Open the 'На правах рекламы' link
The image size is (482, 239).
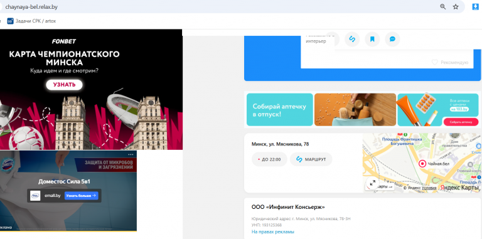[272, 231]
